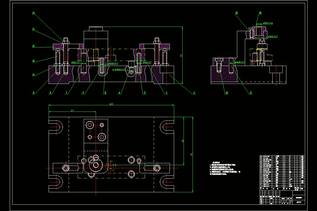Select part balloon number 5
Viewport: 317px width, 211px height.
tap(105, 93)
